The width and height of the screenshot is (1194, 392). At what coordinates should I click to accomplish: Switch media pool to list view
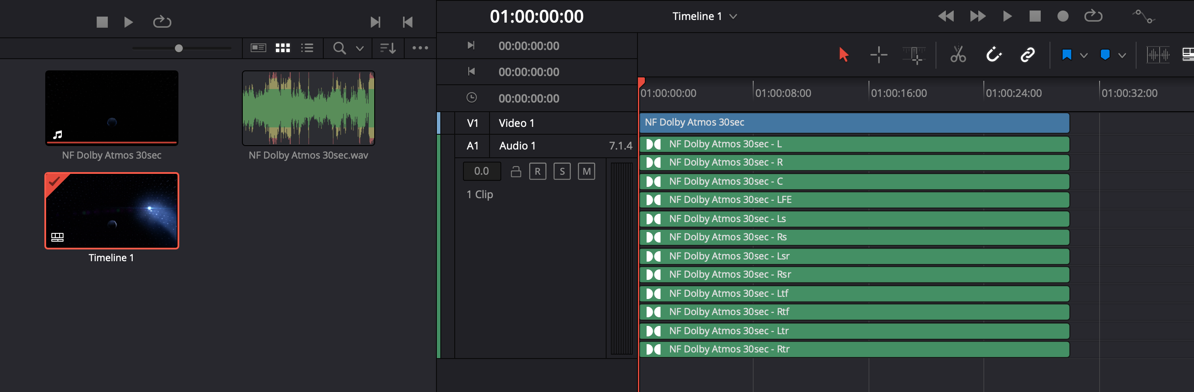point(307,48)
